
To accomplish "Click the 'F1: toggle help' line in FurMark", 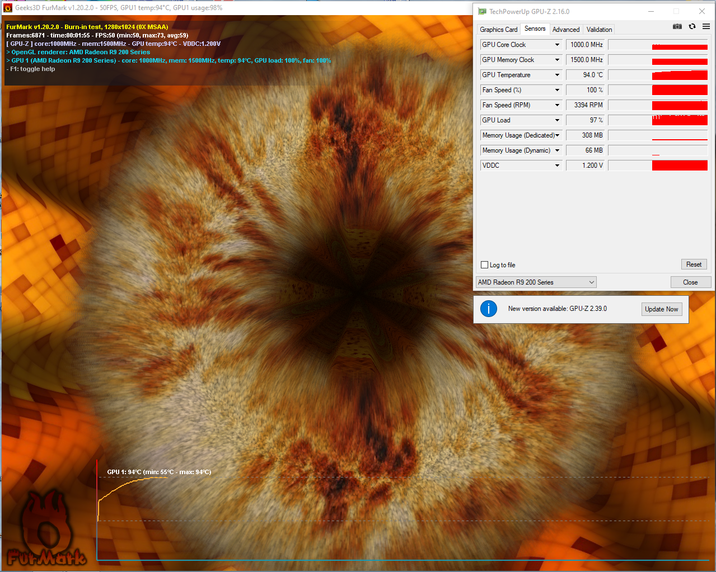I will pos(31,69).
